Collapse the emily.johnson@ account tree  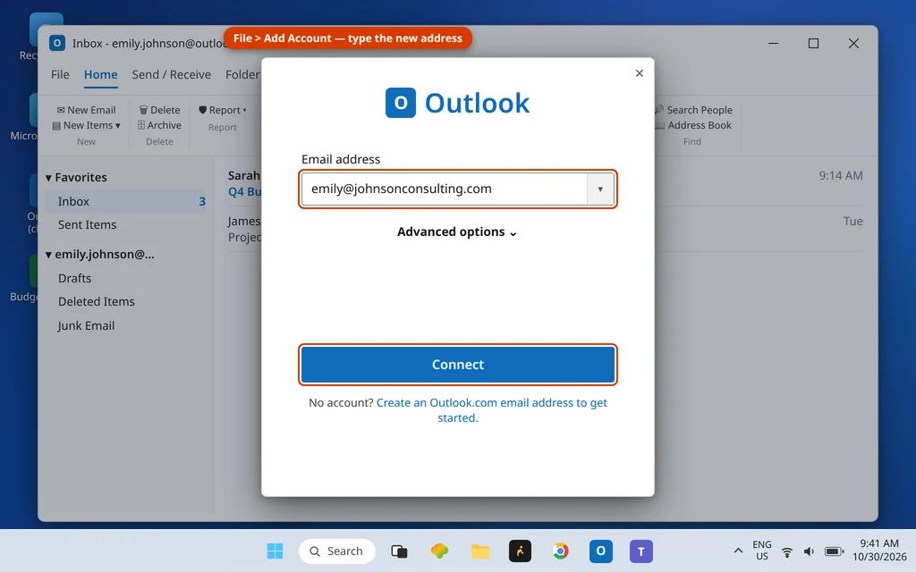click(48, 255)
